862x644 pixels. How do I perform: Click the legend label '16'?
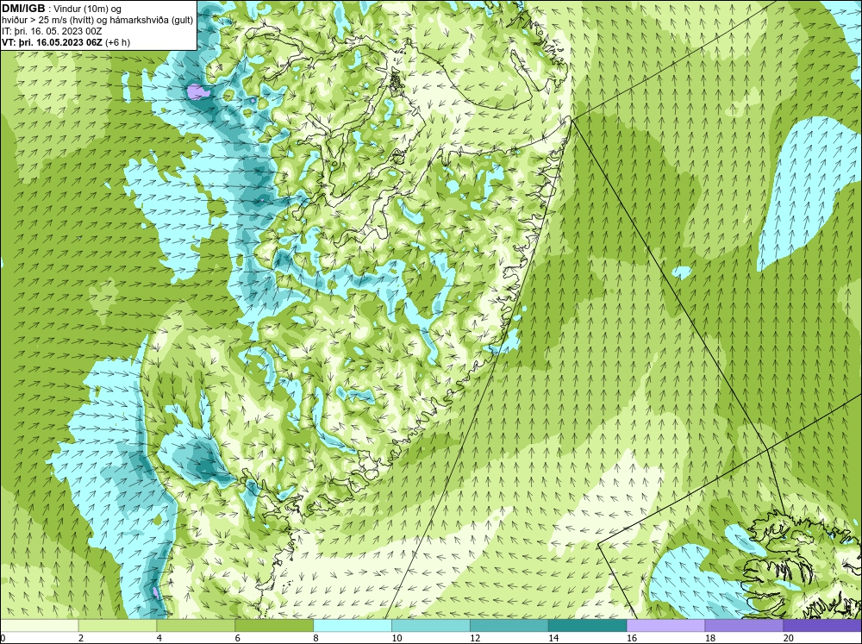(632, 638)
